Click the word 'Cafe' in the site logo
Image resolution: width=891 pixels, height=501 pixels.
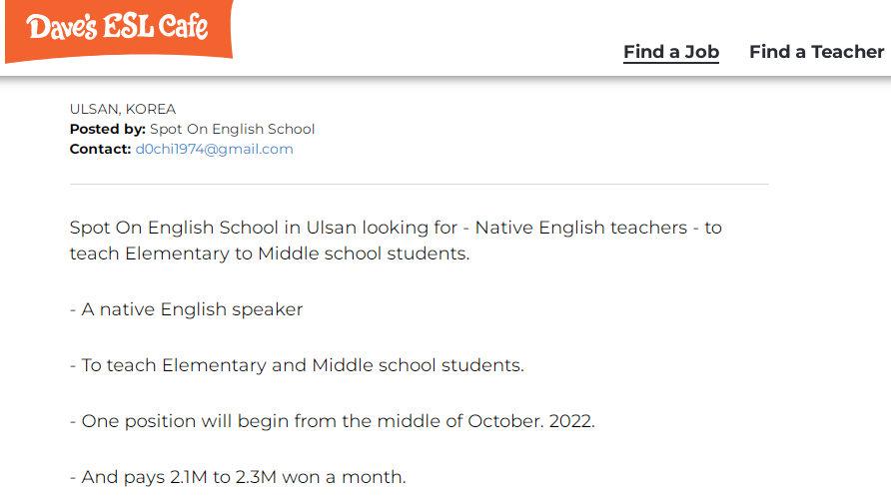pyautogui.click(x=184, y=27)
